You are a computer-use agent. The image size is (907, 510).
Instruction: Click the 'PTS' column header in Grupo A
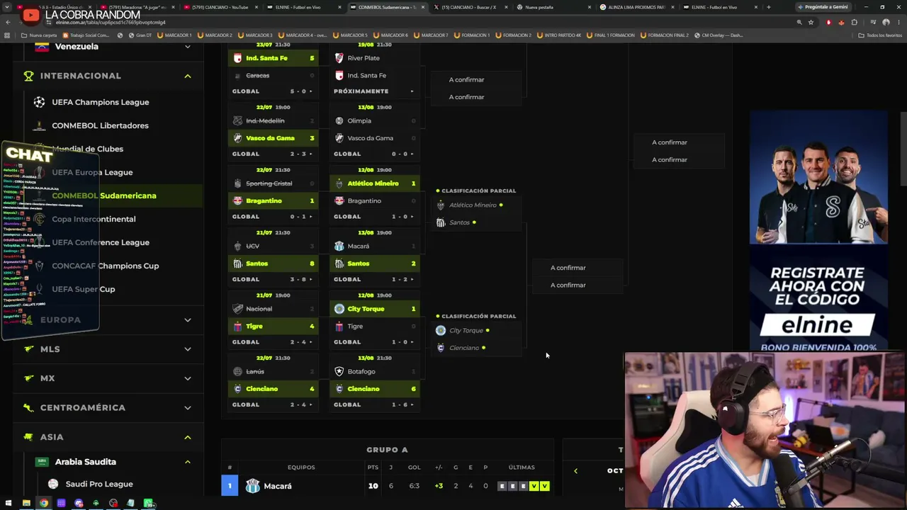point(373,467)
